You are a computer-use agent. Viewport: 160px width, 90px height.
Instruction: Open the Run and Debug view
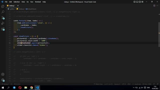tap(3, 23)
